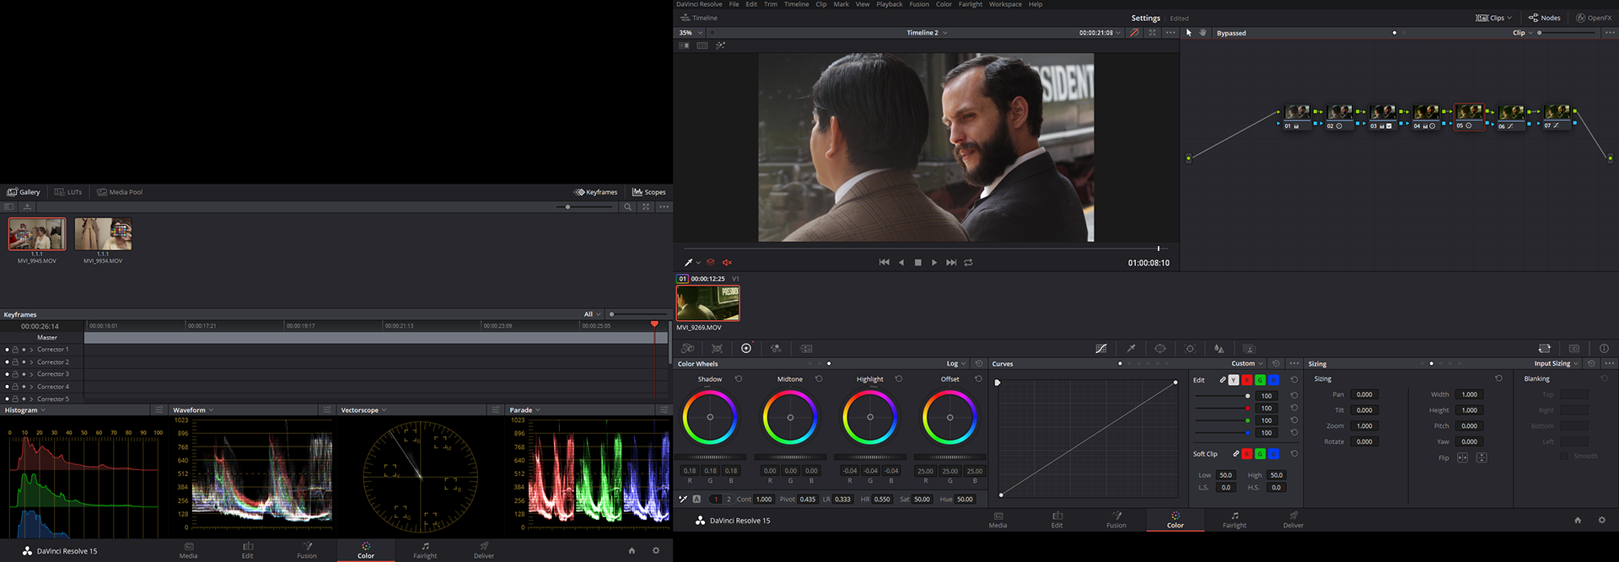Open project settings gear at bottom right
Image resolution: width=1619 pixels, height=562 pixels.
click(x=1602, y=521)
